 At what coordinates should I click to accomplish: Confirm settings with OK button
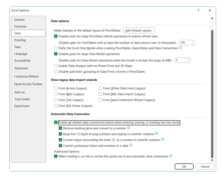coord(184,167)
